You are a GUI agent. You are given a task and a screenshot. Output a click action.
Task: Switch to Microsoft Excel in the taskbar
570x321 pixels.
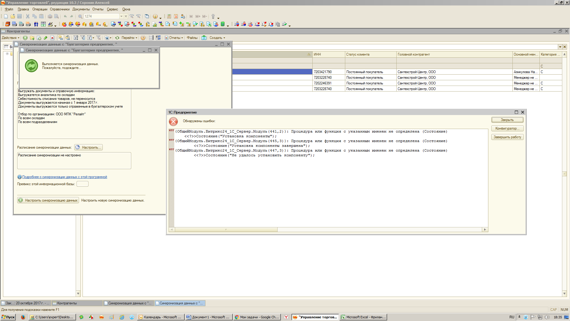pyautogui.click(x=363, y=317)
